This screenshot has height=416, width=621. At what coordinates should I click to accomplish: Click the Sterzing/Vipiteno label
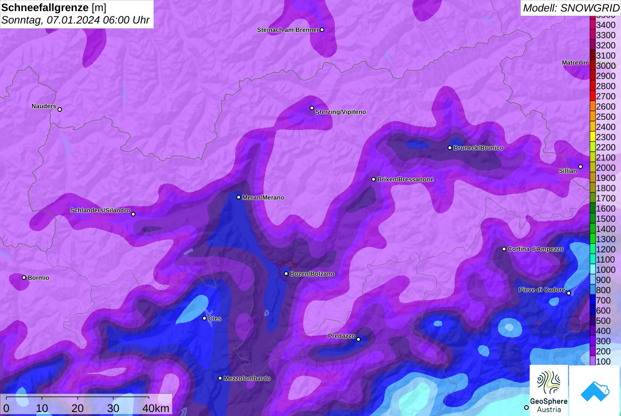[341, 112]
